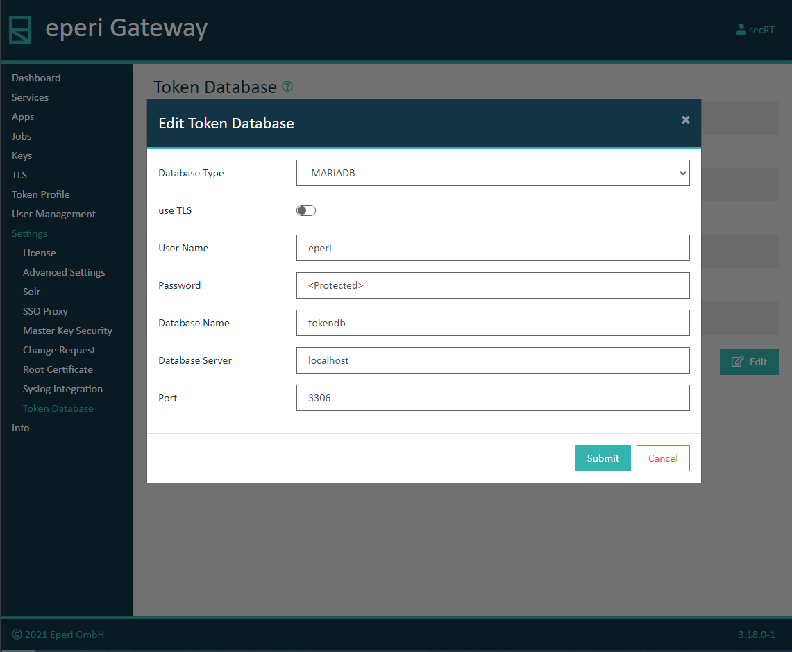Open the secRT user account icon

pos(741,30)
